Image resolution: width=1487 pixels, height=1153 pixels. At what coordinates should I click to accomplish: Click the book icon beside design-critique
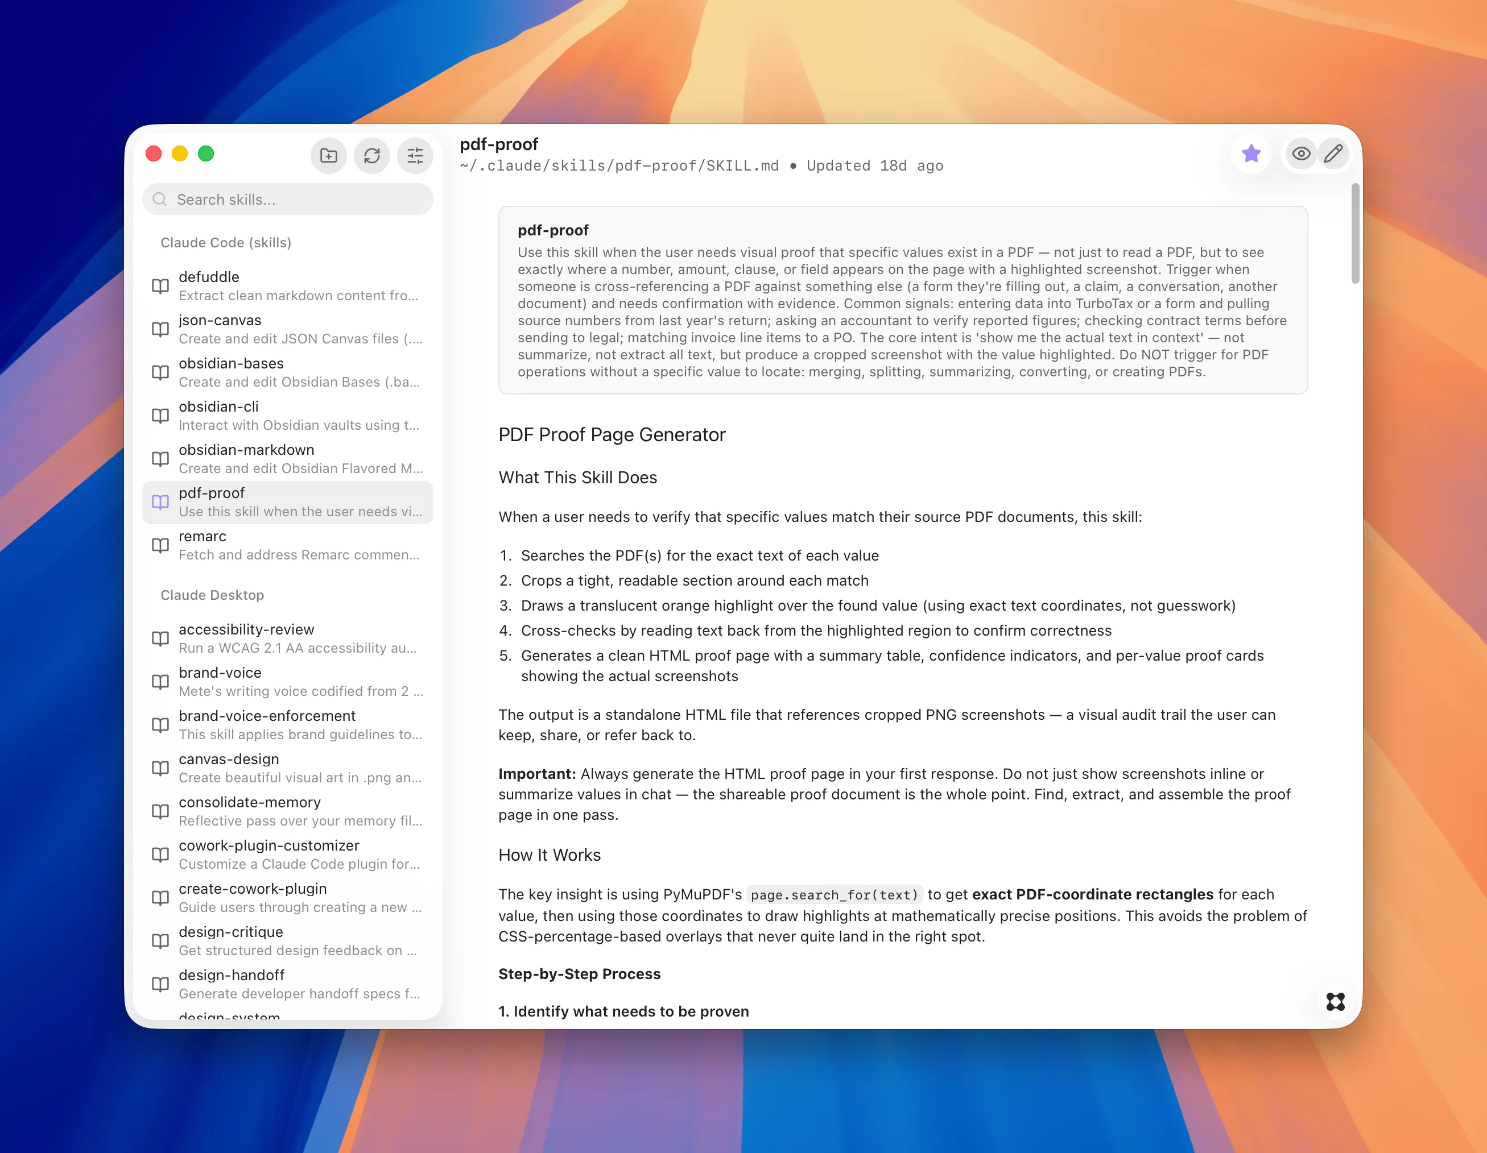[160, 940]
